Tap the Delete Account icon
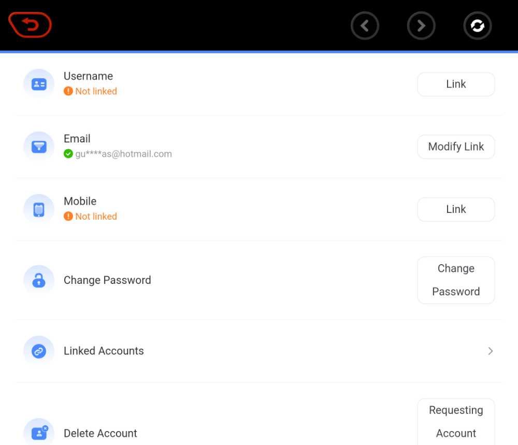The height and width of the screenshot is (445, 518). click(39, 433)
